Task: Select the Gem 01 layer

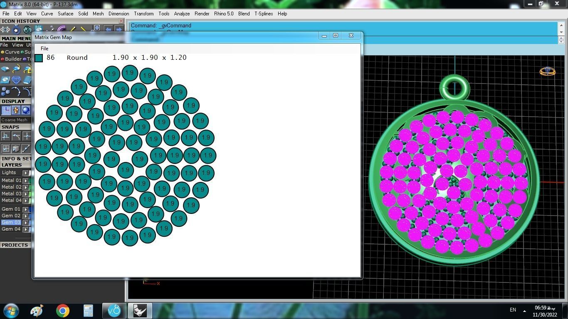Action: pyautogui.click(x=11, y=209)
